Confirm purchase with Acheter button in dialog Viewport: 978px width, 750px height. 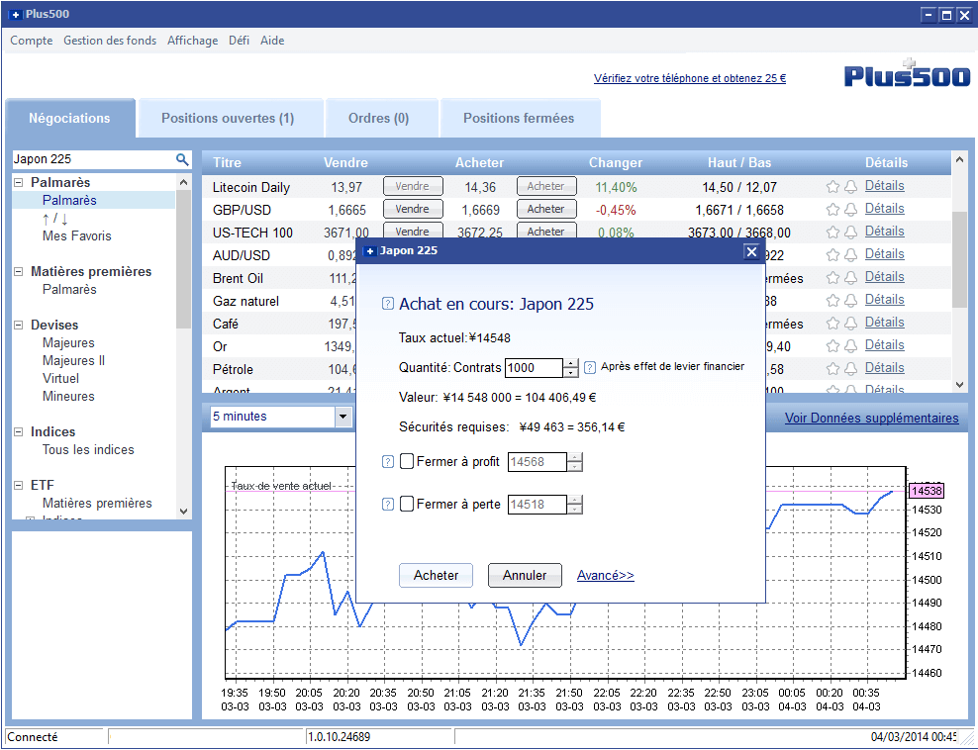pyautogui.click(x=436, y=576)
